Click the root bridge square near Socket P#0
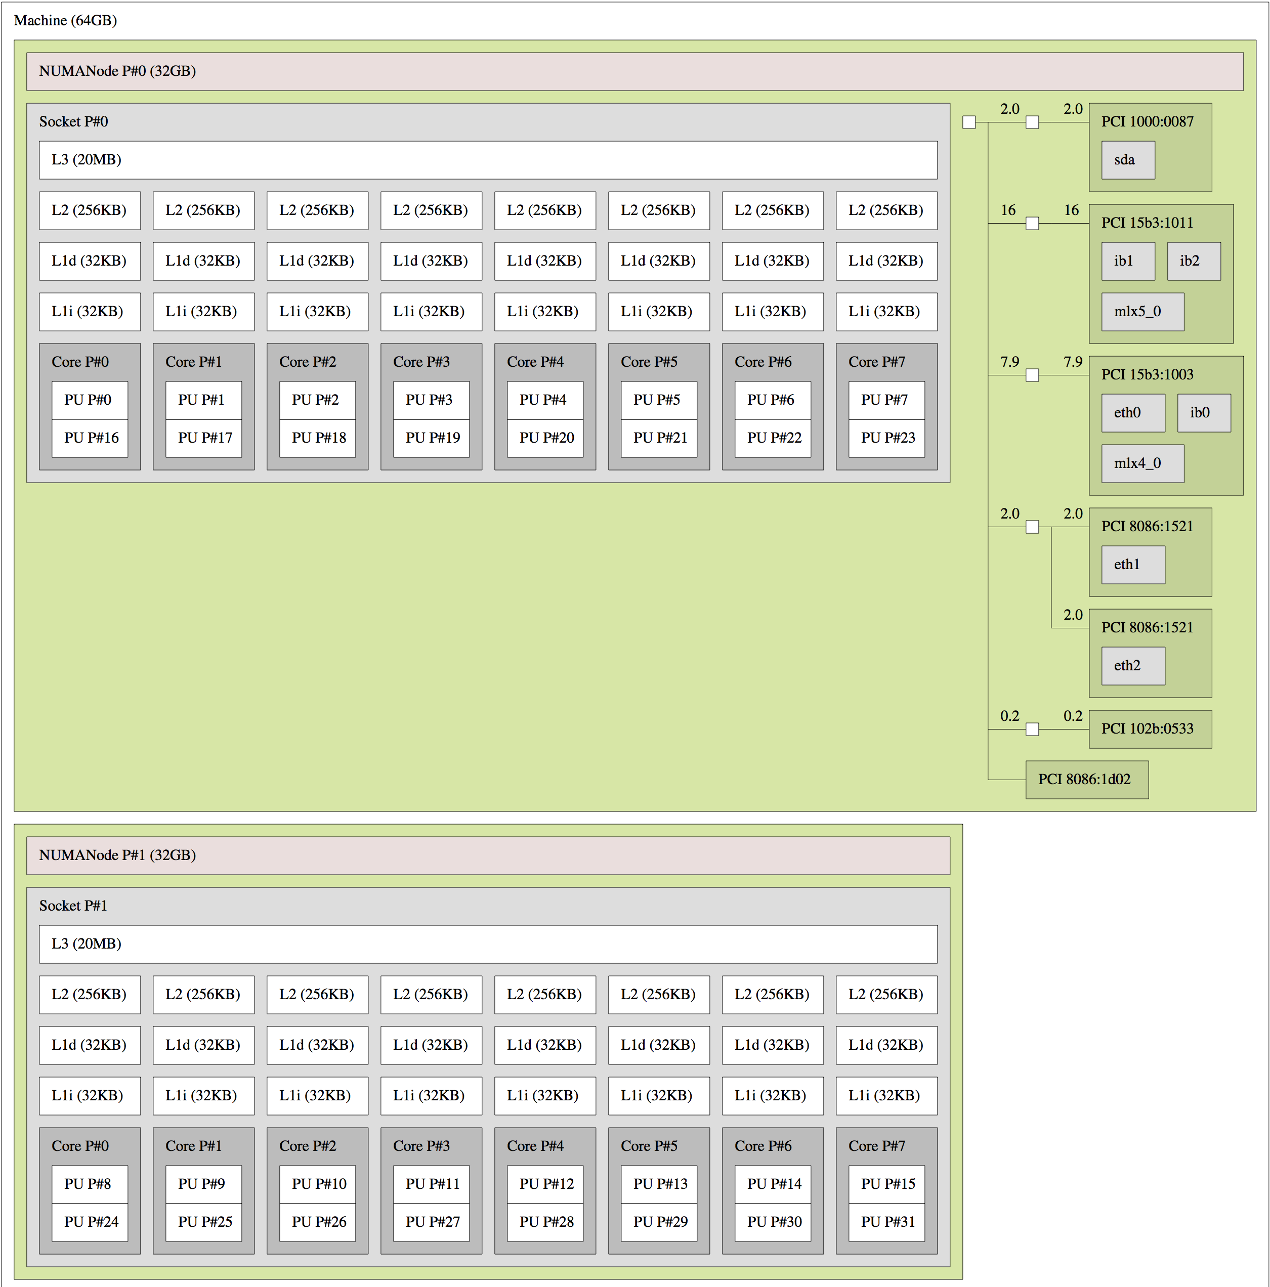The height and width of the screenshot is (1287, 1270). click(x=969, y=122)
